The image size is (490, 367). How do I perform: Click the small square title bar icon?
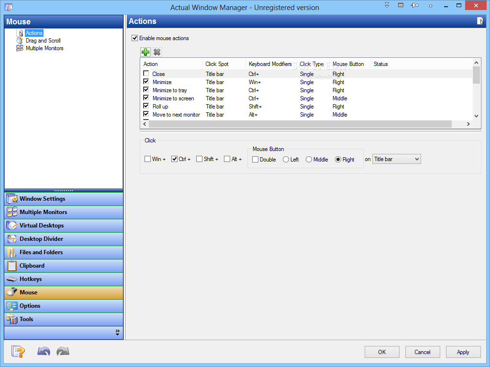431,6
